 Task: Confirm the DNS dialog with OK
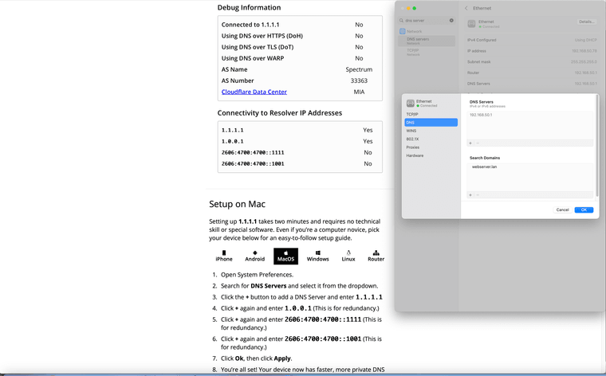click(x=584, y=210)
